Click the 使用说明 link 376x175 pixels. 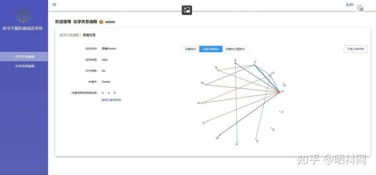110,22
